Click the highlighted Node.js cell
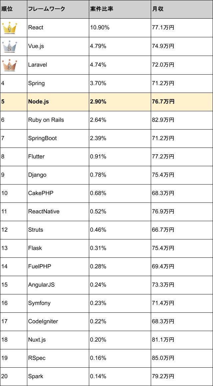 coord(38,102)
